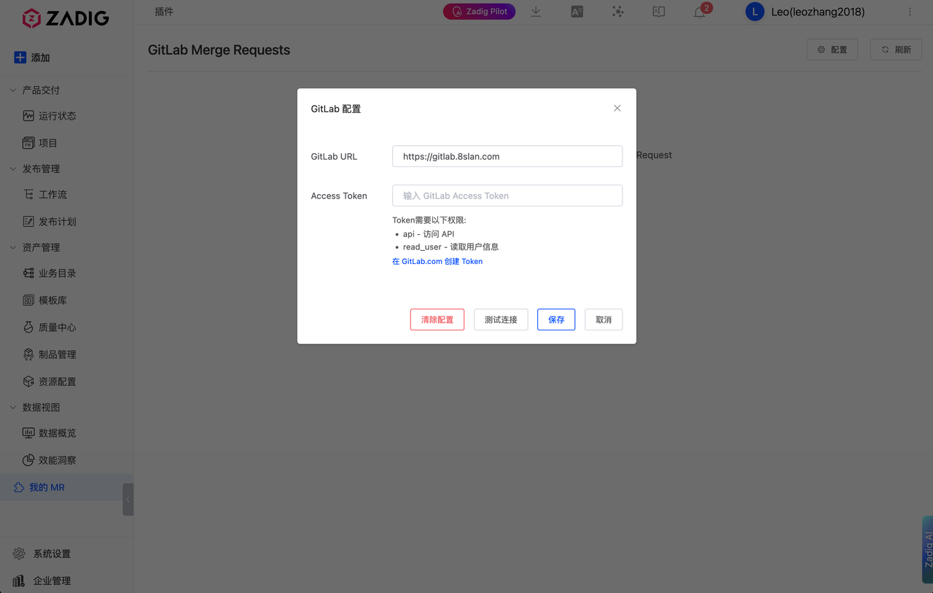
Task: Focus the GitLab URL input field
Action: (x=507, y=156)
